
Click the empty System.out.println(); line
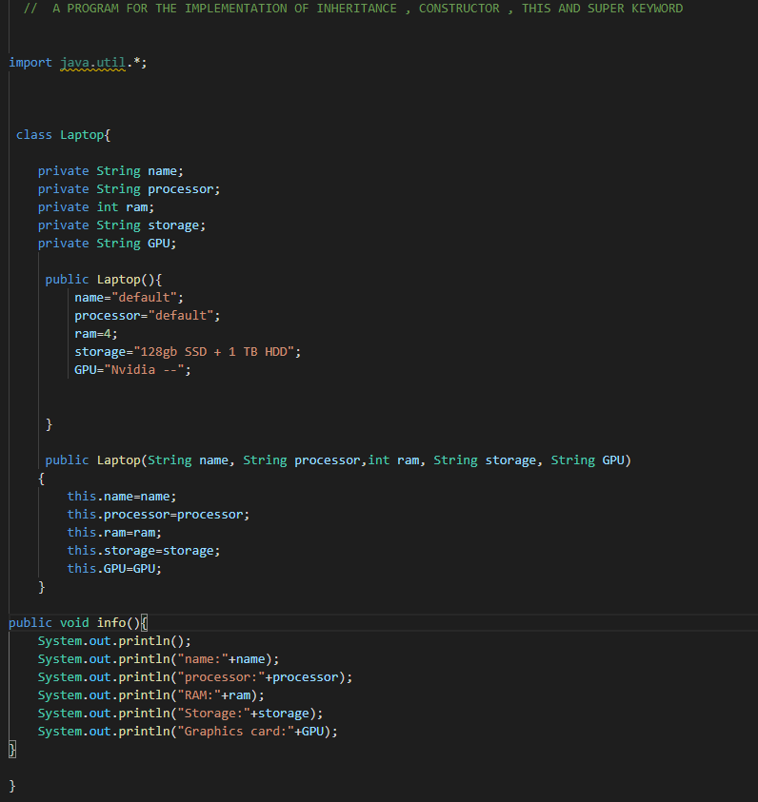[114, 641]
